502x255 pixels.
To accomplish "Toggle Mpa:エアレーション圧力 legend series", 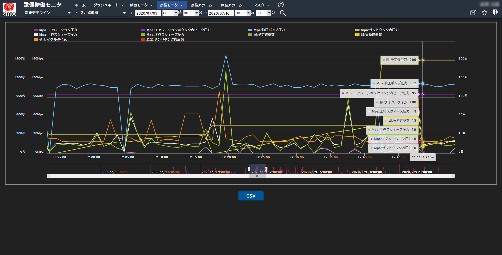I will [x=55, y=30].
